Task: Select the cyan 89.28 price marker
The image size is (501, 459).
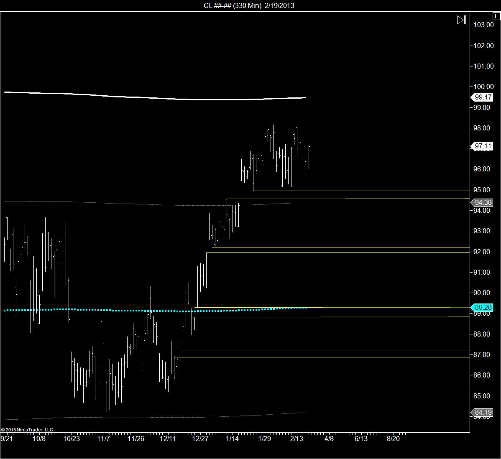Action: 483,307
